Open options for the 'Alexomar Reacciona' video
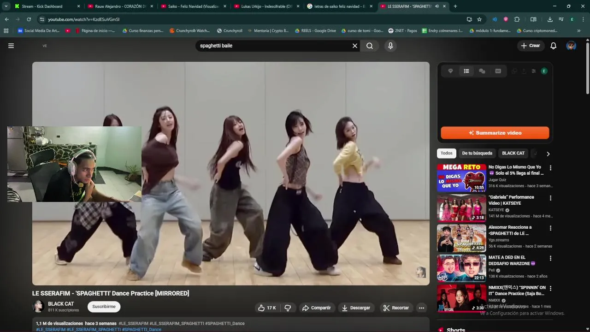This screenshot has width=590, height=332. 550,228
